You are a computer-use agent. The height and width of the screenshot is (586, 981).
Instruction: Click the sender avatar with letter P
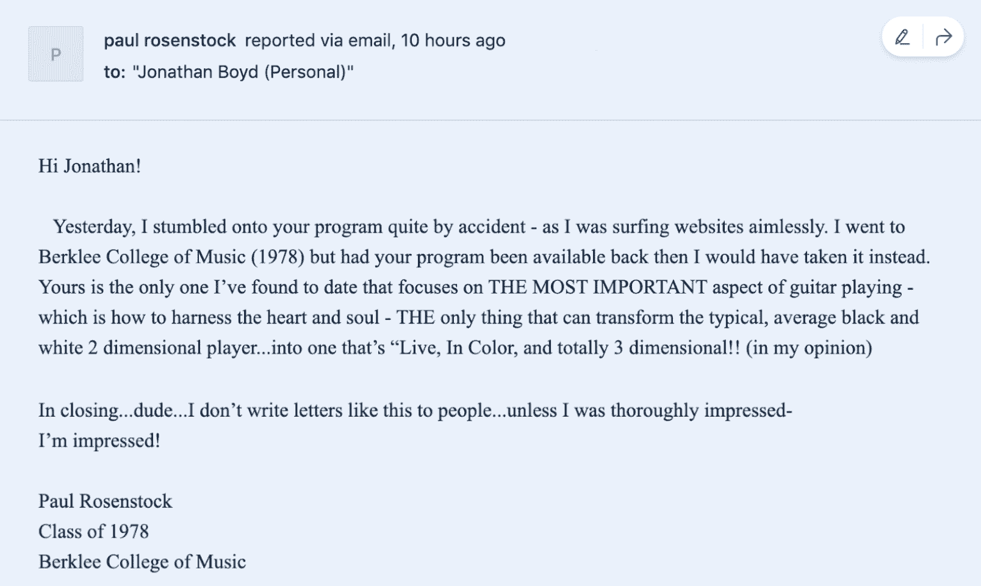[x=56, y=54]
